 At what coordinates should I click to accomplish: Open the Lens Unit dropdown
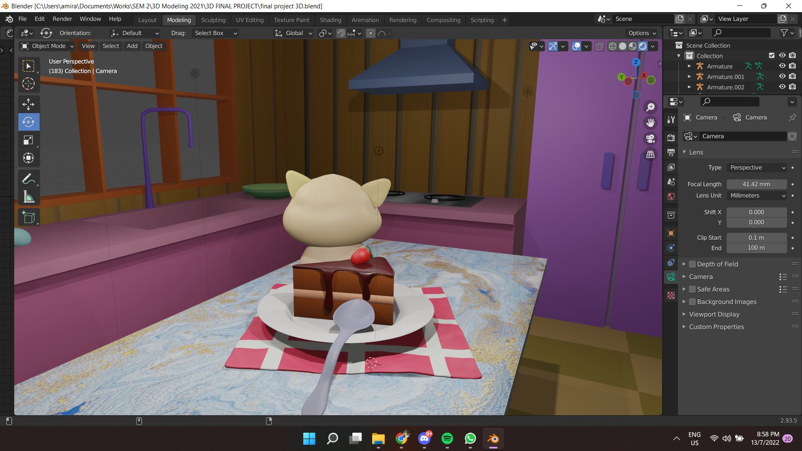point(756,195)
